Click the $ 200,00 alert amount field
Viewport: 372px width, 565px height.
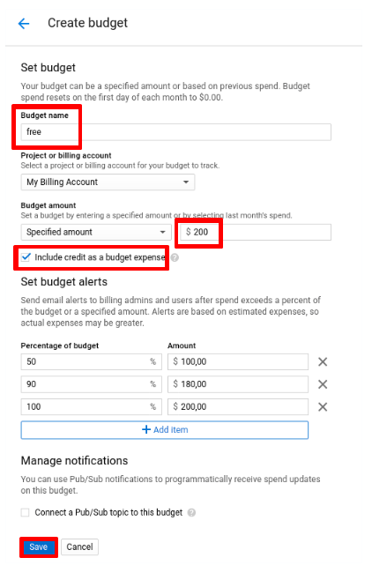coord(238,407)
